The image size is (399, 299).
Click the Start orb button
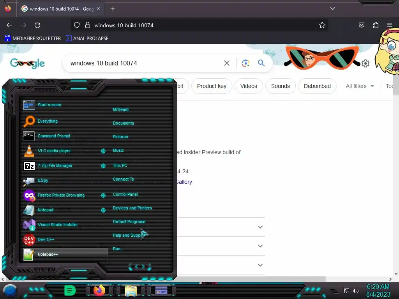click(x=10, y=291)
